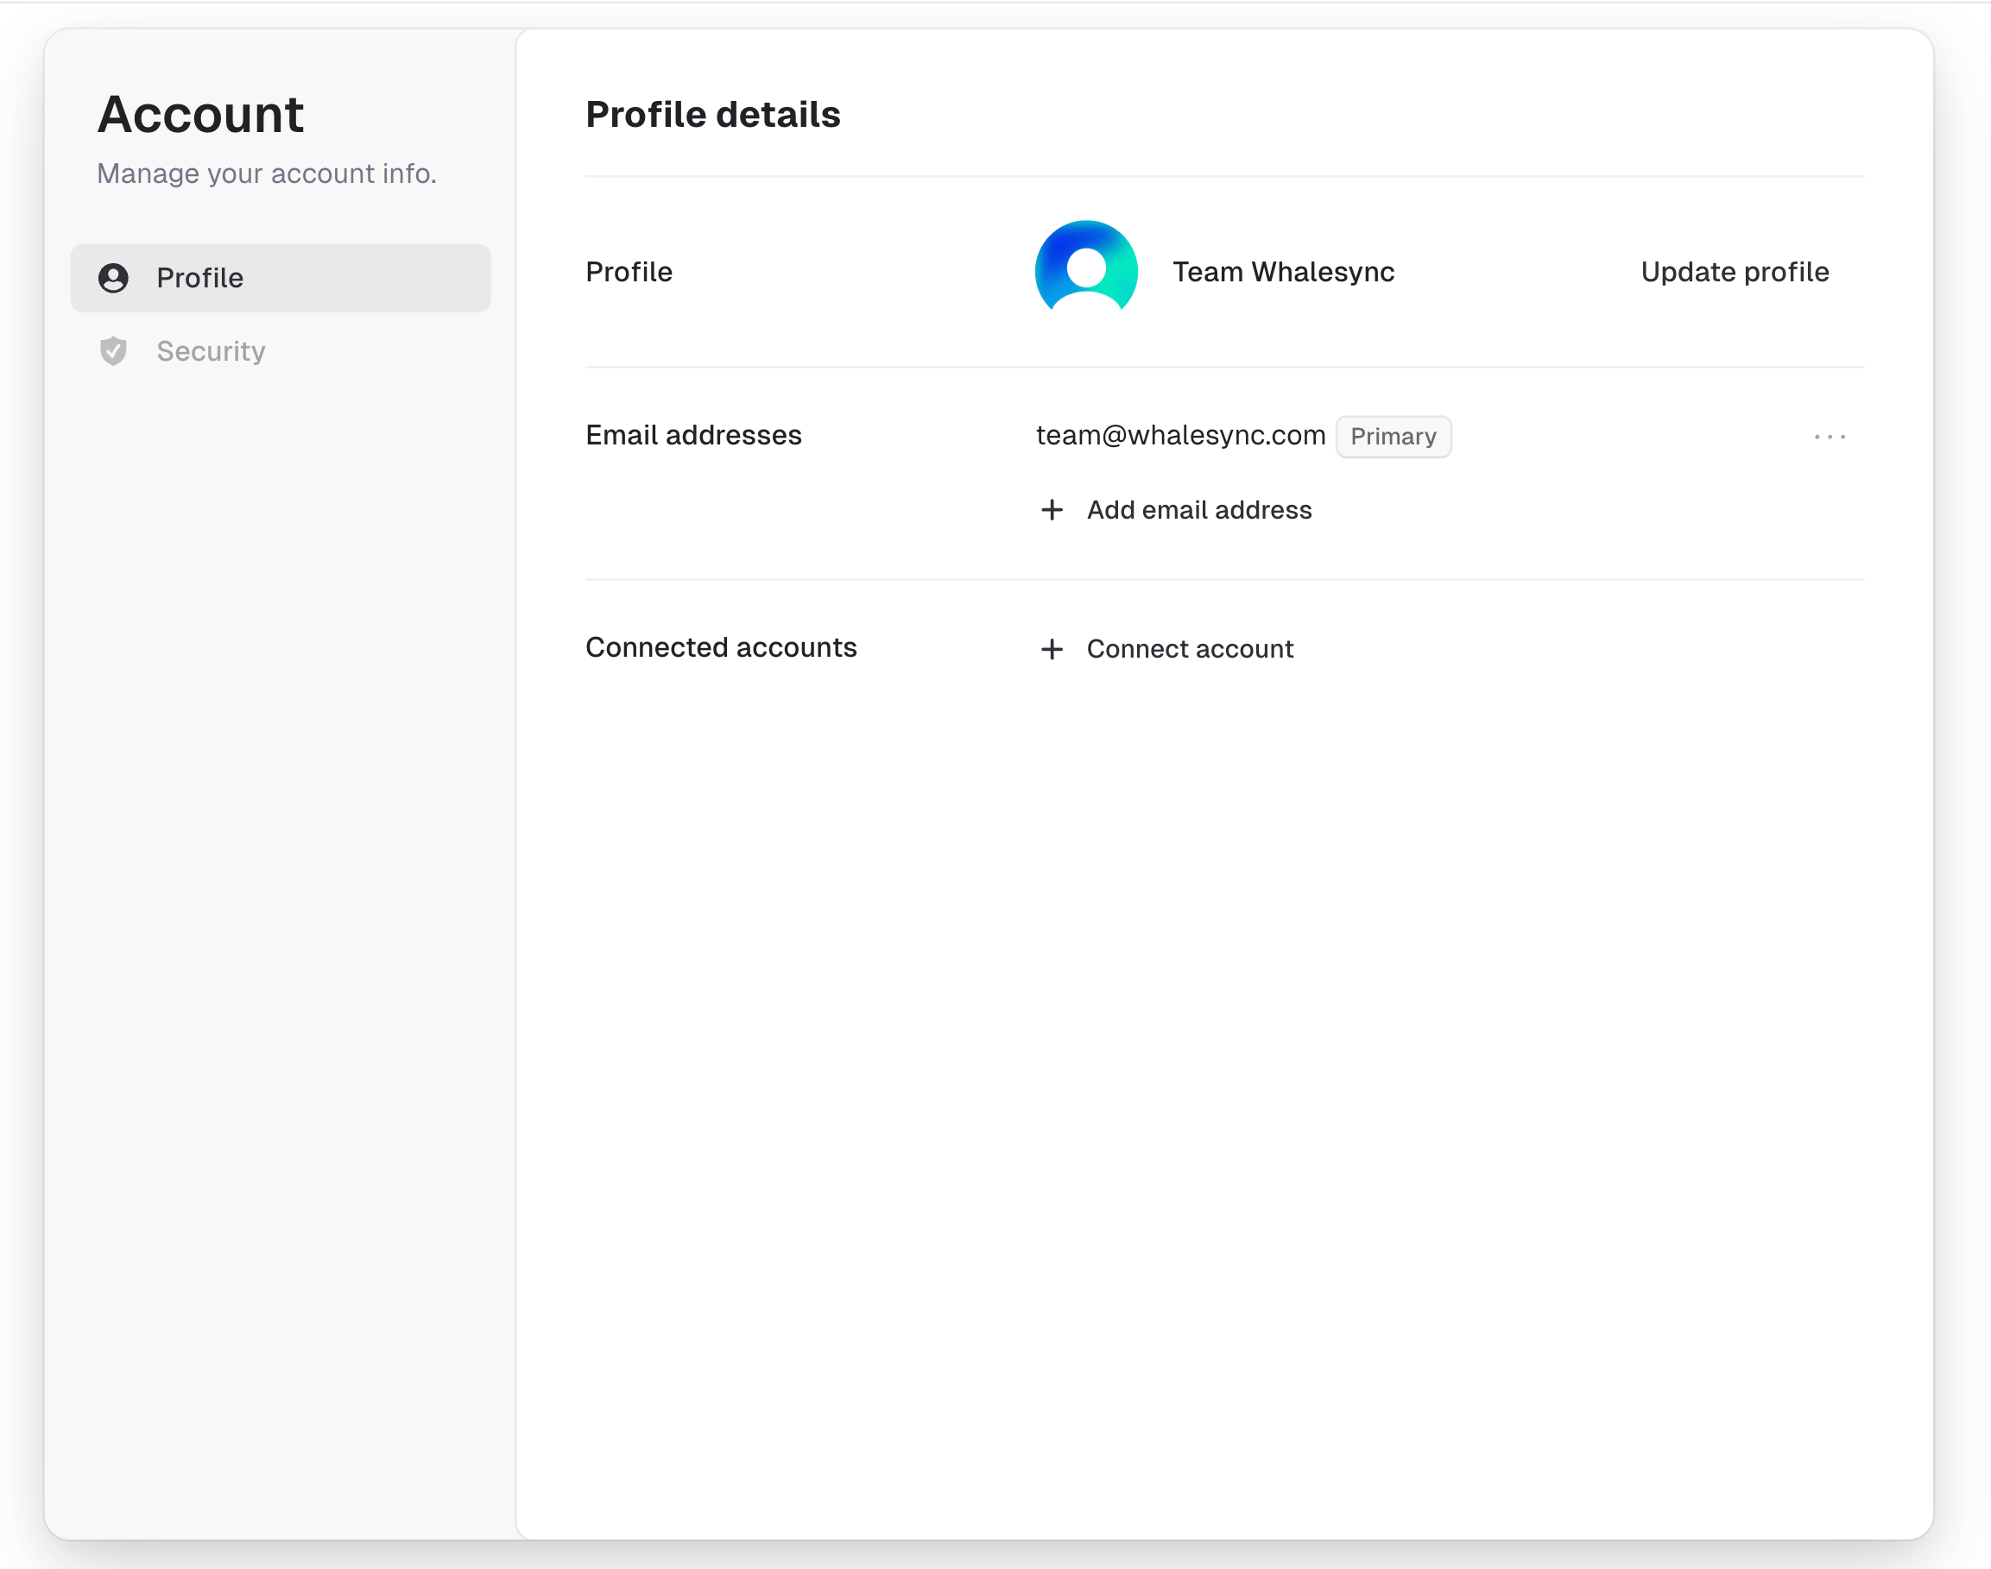1991x1569 pixels.
Task: Click the Connected accounts label
Action: 721,647
